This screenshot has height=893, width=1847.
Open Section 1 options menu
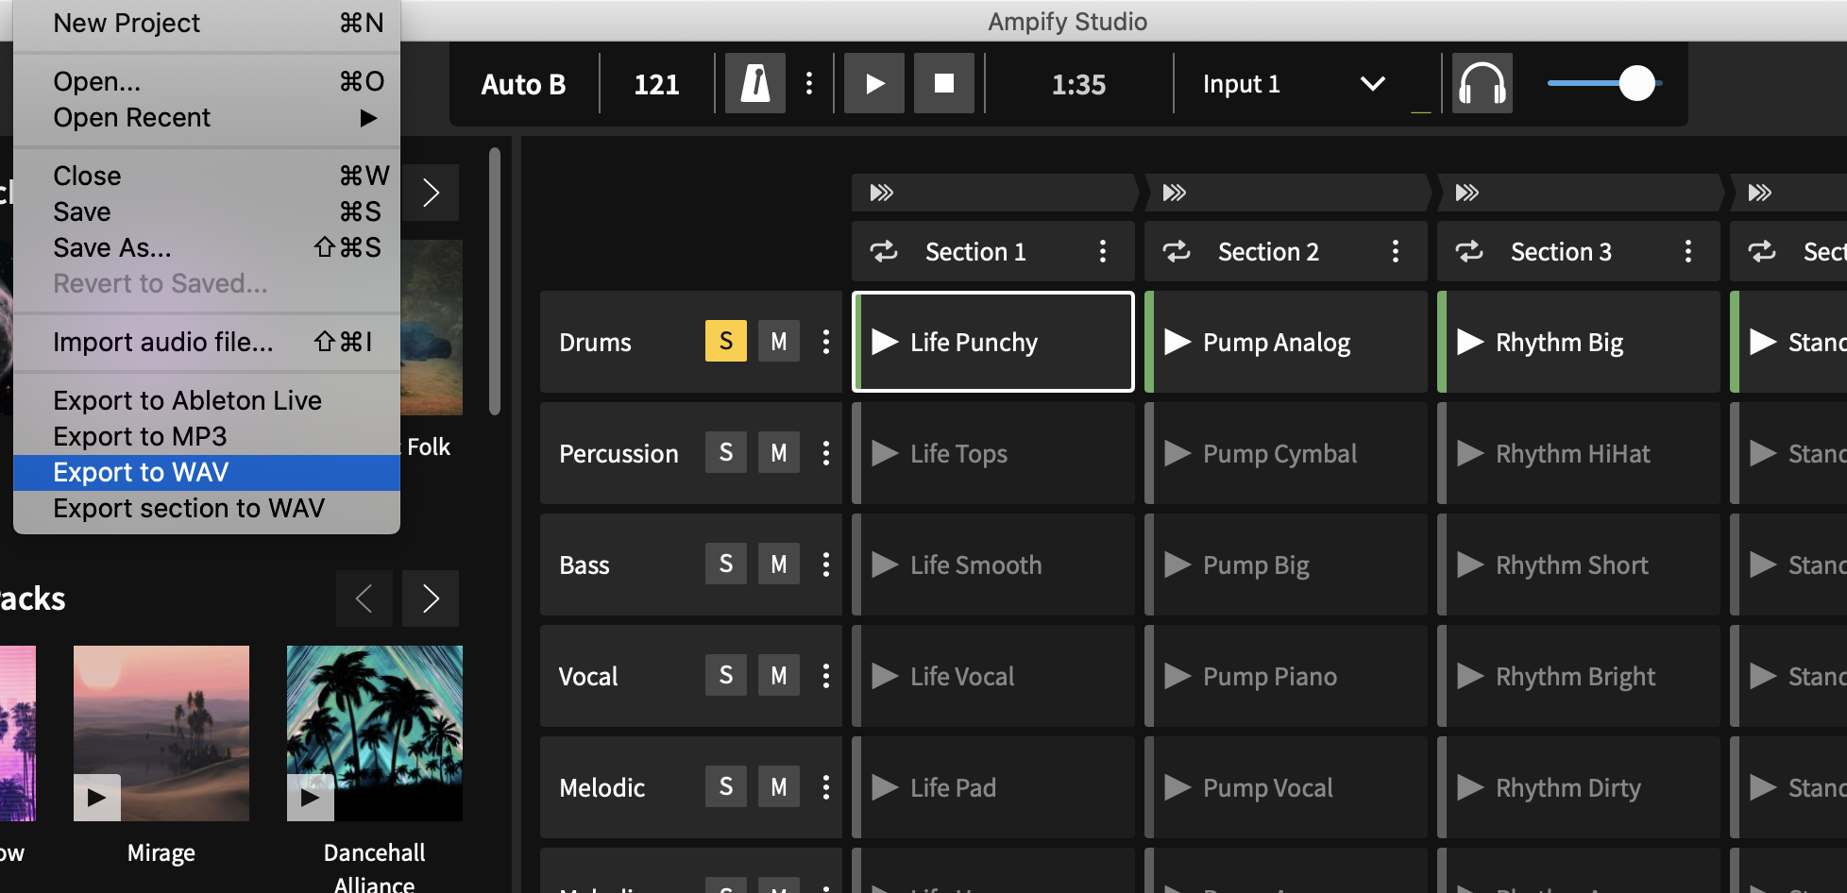(1103, 251)
